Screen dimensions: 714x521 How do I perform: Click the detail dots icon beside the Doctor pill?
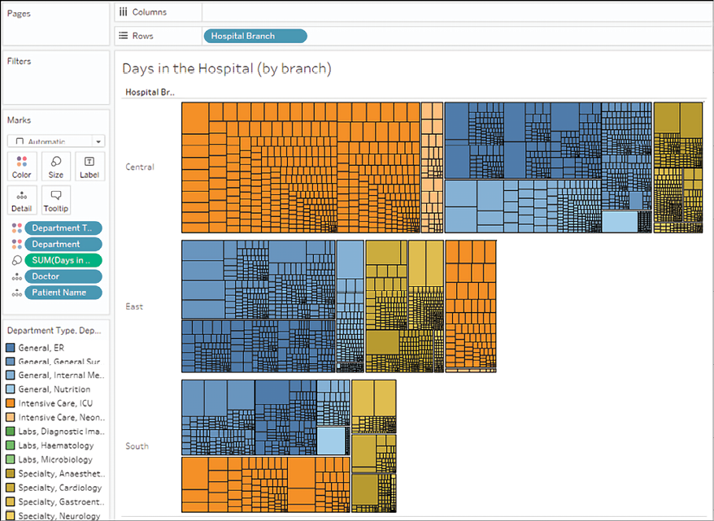point(16,276)
